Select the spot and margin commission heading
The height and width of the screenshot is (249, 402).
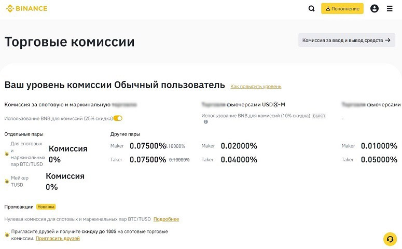pos(57,104)
